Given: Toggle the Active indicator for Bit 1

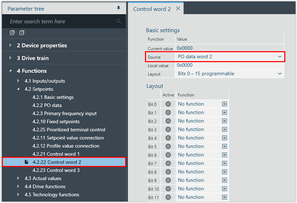Looking at the screenshot, I should click(168, 113).
